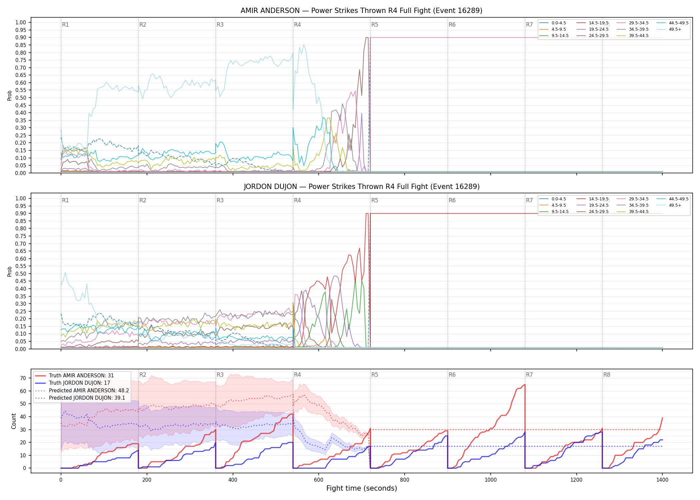Click green '9.5-14.5' line swatch in Anderson legend
700x500 pixels.
pyautogui.click(x=544, y=36)
